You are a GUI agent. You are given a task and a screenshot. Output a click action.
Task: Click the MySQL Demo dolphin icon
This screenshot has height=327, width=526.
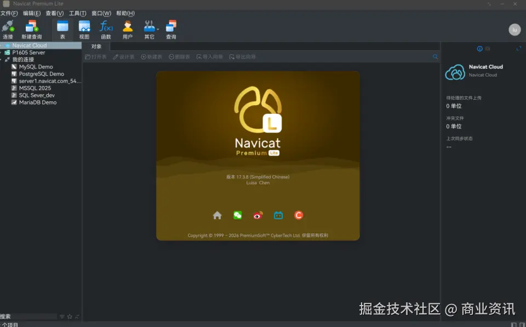[14, 67]
